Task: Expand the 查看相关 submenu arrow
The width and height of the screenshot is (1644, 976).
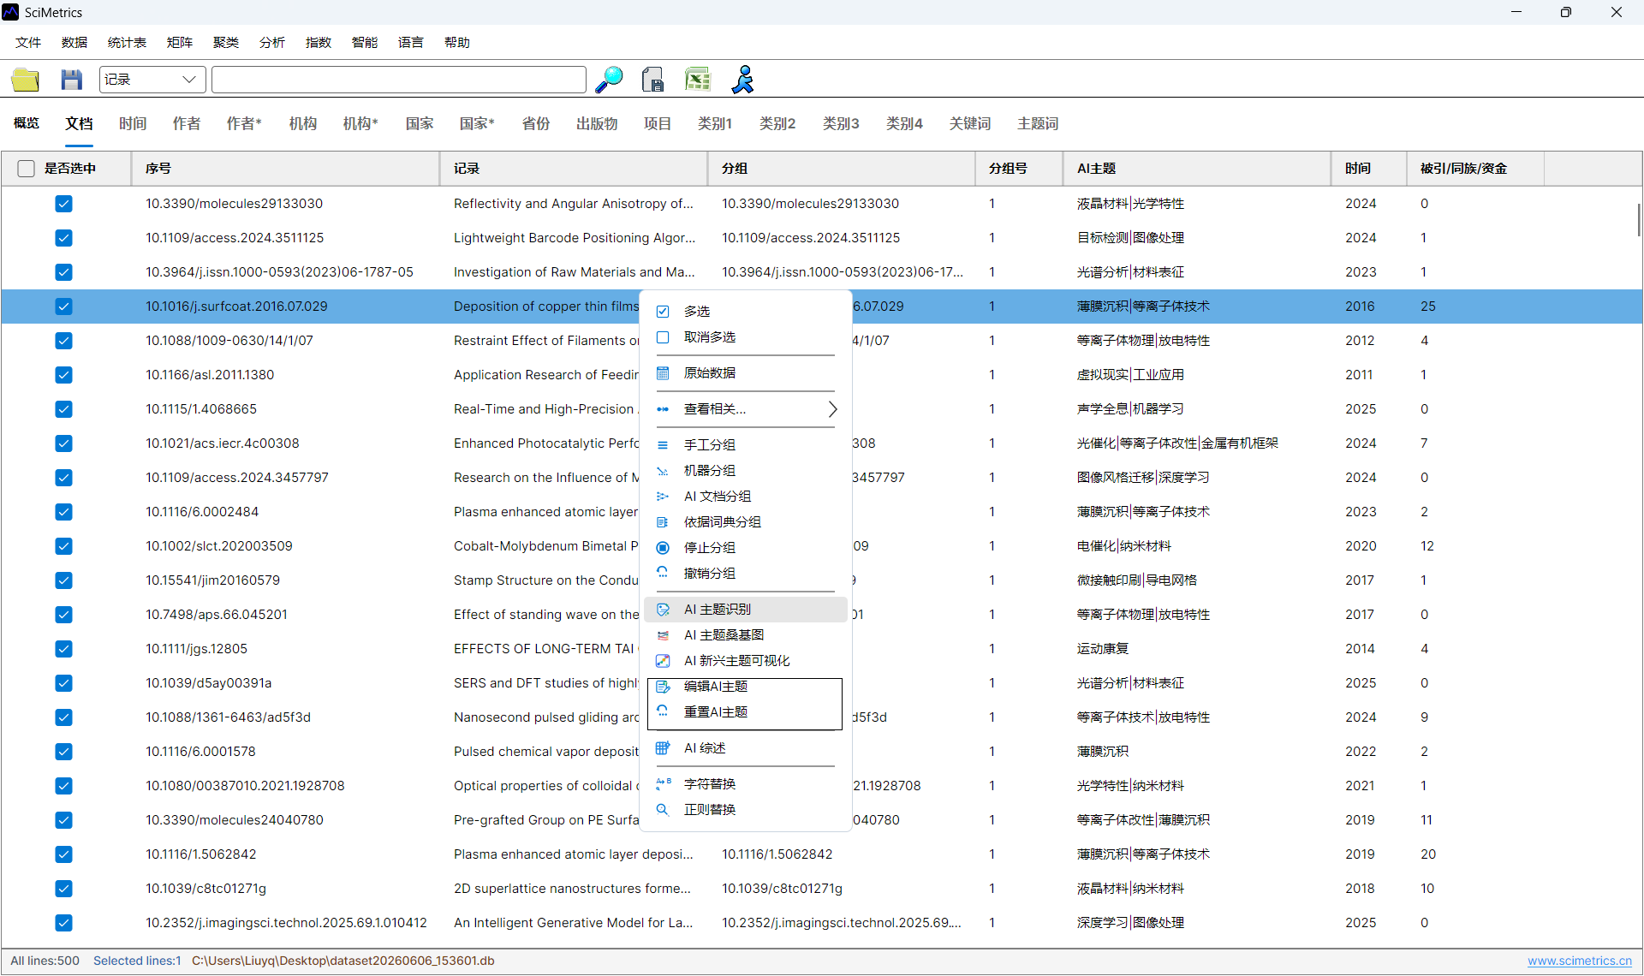Action: pos(832,409)
